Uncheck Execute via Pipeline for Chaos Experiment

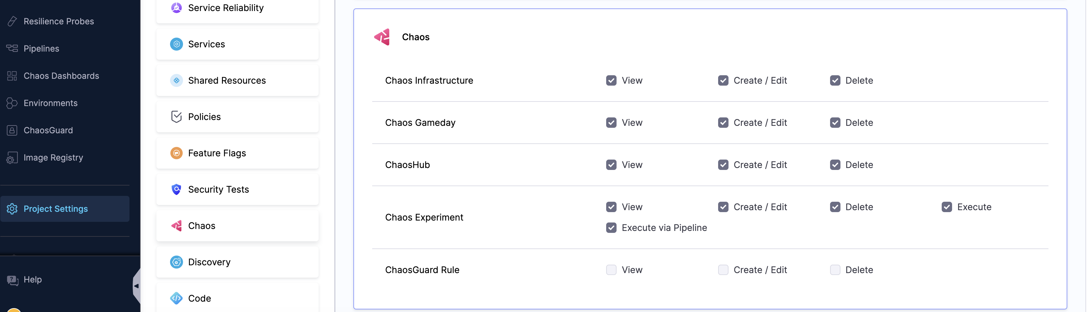click(611, 227)
